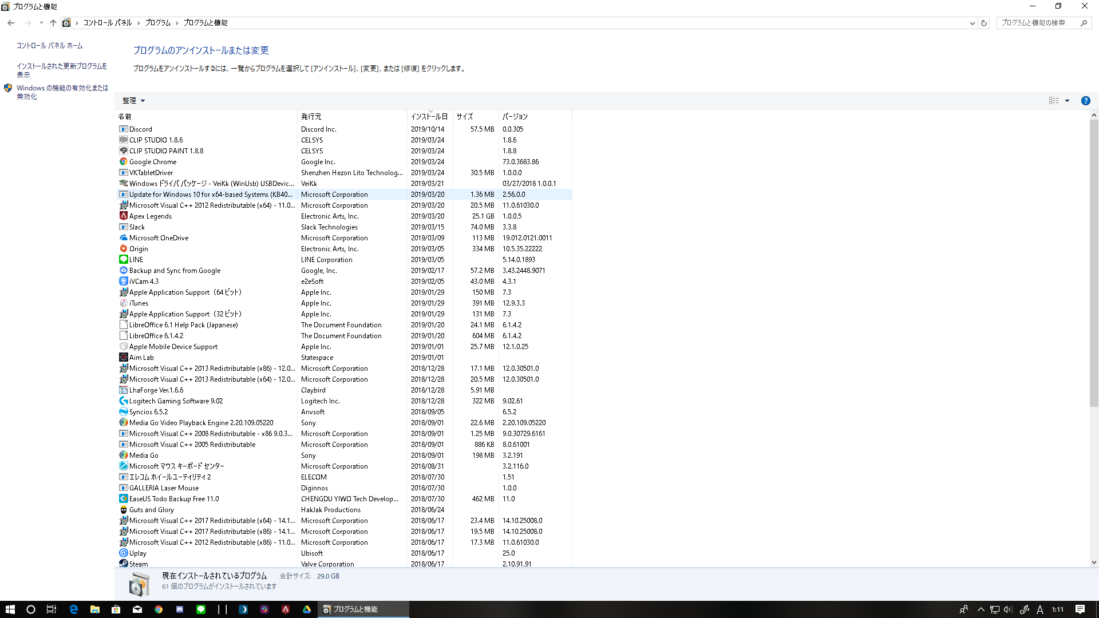
Task: Select the GALLERIA Laser Mouse entry
Action: click(x=344, y=488)
